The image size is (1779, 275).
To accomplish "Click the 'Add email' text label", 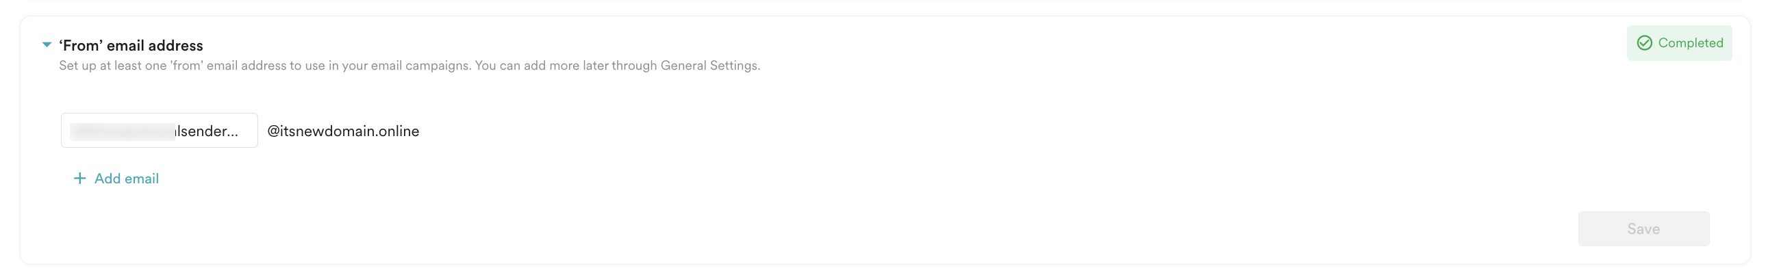I will point(127,179).
